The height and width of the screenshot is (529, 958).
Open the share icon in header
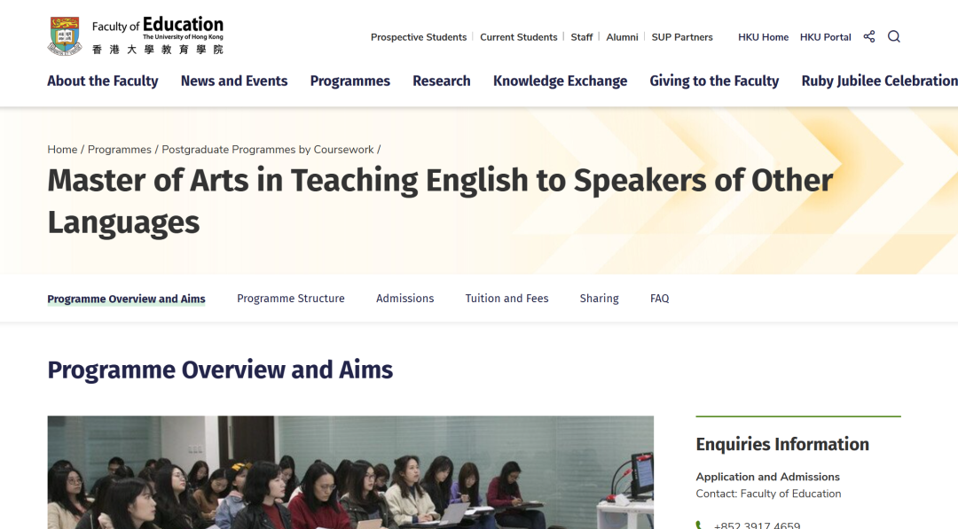click(x=868, y=36)
